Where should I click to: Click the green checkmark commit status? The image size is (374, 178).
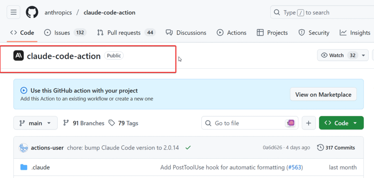pyautogui.click(x=188, y=148)
